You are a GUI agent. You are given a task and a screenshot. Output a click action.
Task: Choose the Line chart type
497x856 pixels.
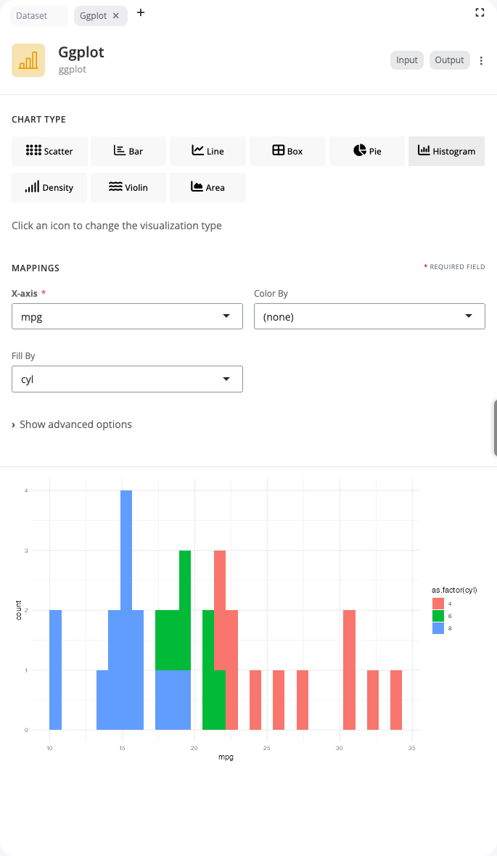[x=208, y=151]
